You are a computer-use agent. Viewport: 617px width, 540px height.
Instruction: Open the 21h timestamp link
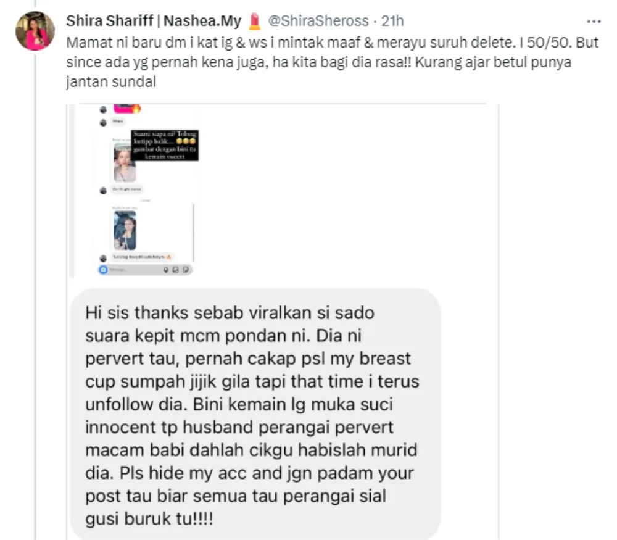point(392,21)
